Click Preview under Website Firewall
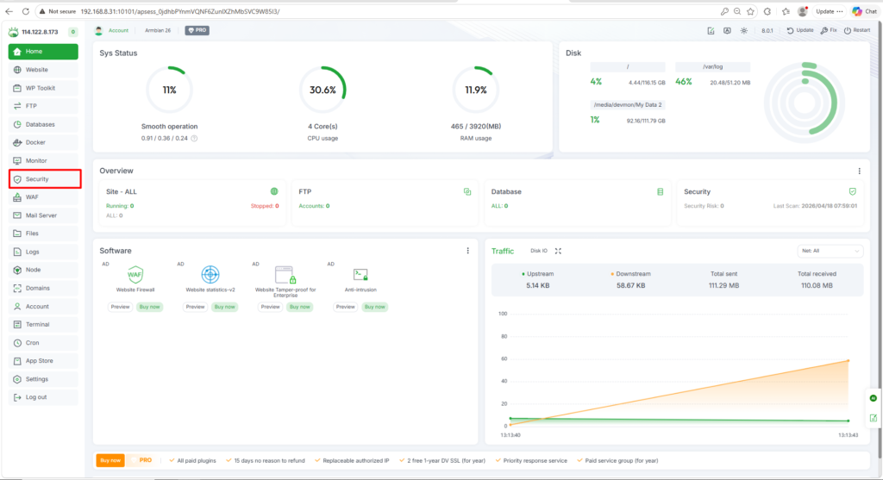 tap(120, 307)
